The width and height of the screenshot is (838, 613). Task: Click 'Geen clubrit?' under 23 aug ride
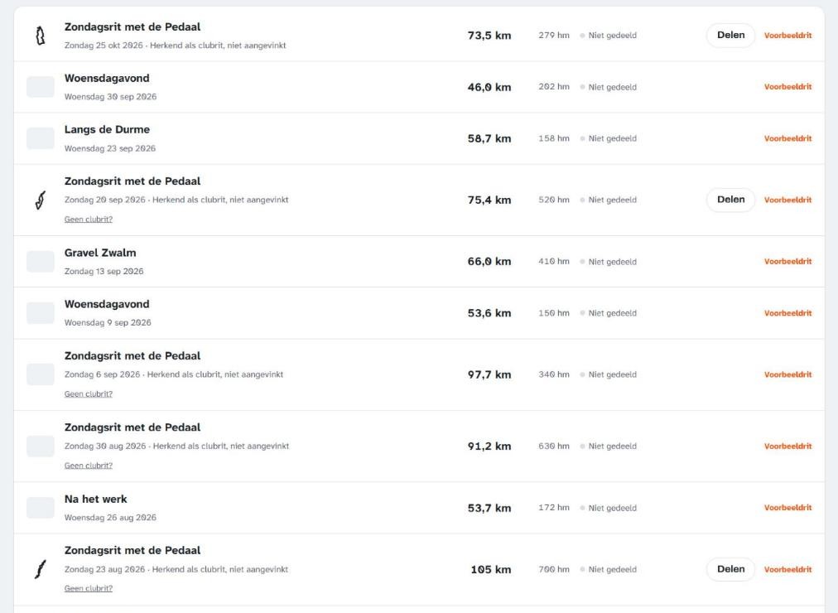coord(88,588)
